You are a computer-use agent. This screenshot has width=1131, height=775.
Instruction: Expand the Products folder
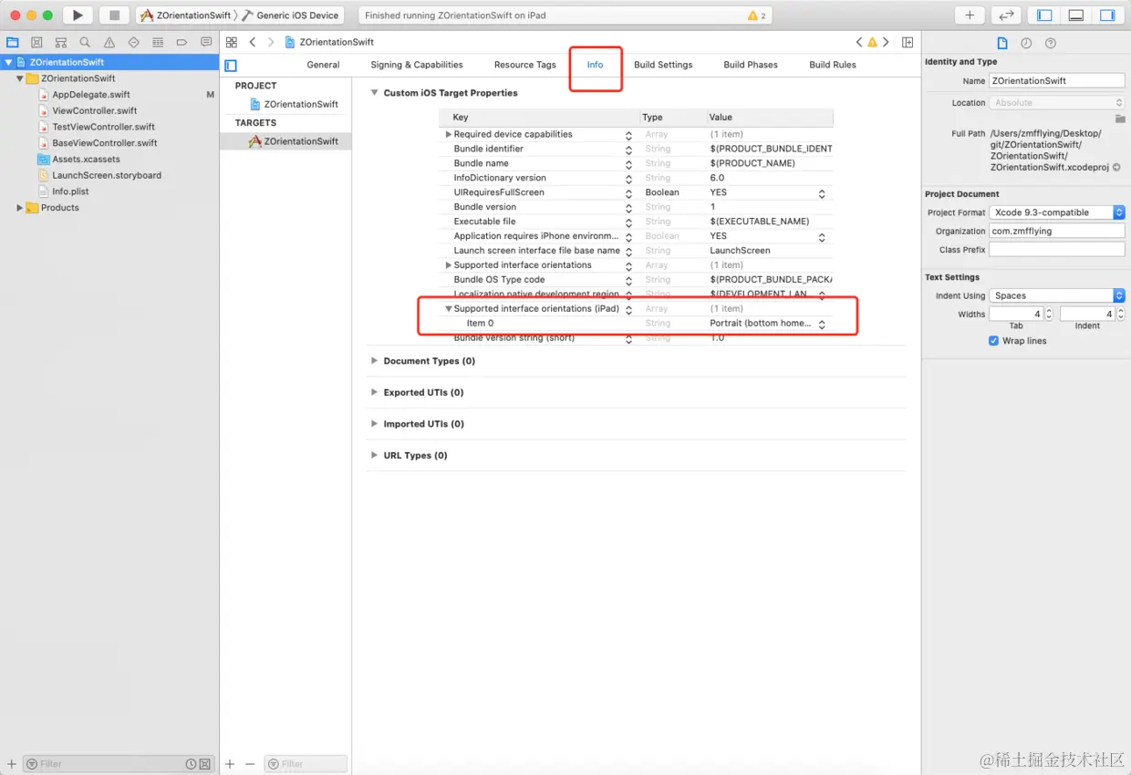20,208
